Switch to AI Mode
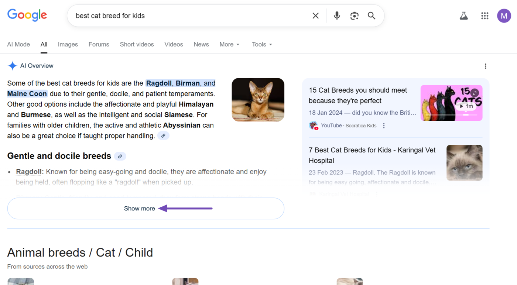The width and height of the screenshot is (517, 285). [x=18, y=44]
